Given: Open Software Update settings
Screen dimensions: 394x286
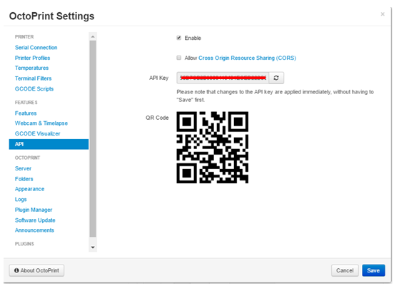Looking at the screenshot, I should coord(35,220).
